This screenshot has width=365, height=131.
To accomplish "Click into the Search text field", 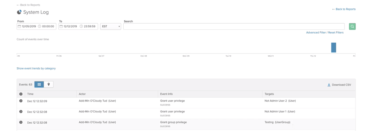I will coord(234,27).
